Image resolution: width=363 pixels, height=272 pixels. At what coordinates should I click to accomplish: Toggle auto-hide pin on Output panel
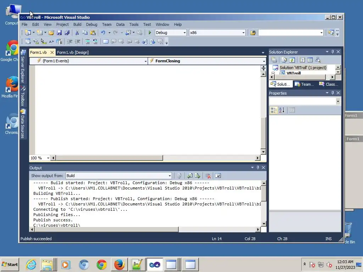(258, 168)
